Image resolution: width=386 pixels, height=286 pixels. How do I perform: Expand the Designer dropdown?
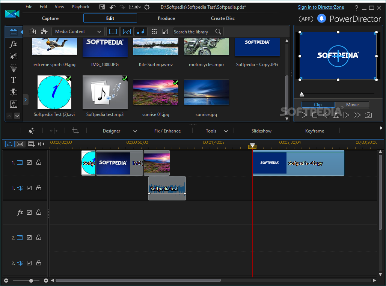(135, 131)
